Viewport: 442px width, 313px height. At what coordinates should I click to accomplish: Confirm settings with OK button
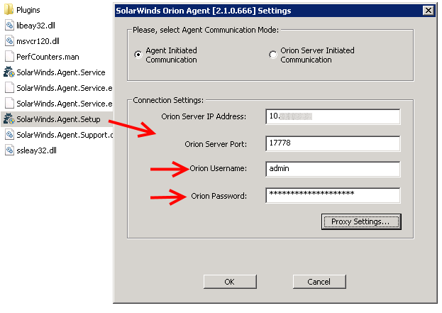(230, 282)
